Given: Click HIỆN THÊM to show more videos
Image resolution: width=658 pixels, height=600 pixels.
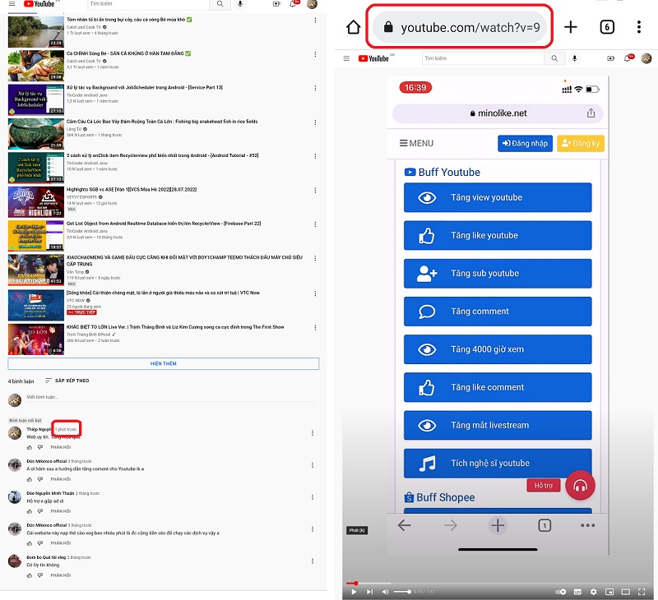Looking at the screenshot, I should tap(163, 363).
